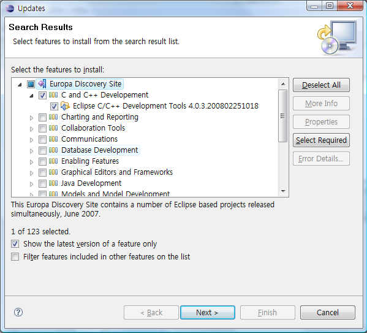Expand the Charting and Reporting node

click(31, 118)
